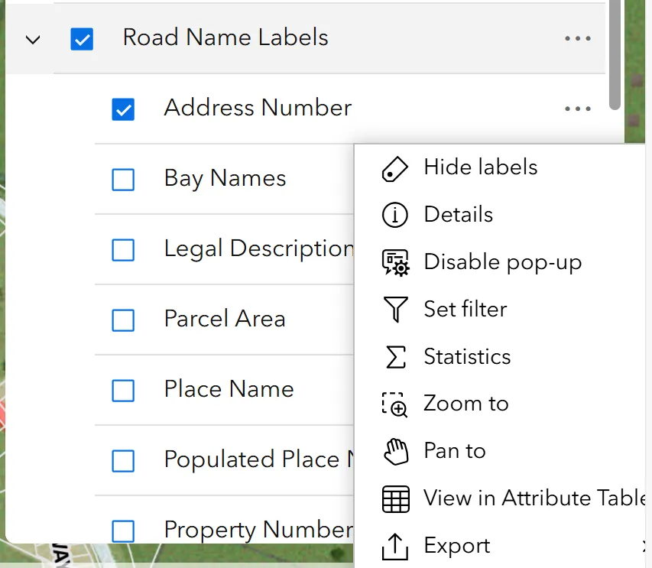652x568 pixels.
Task: Open Details via the info icon
Action: 394,215
